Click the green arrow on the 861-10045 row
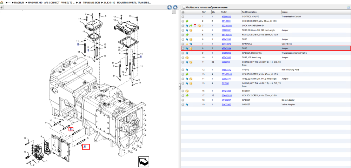The width and height of the screenshot is (351, 168). pyautogui.click(x=187, y=74)
